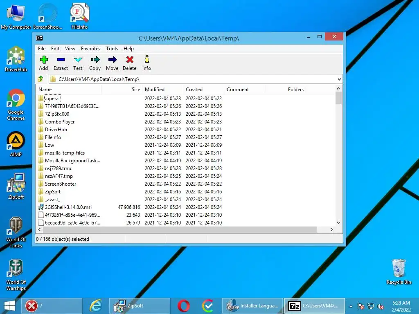Select the nszAF47.tmp folder

tap(59, 176)
